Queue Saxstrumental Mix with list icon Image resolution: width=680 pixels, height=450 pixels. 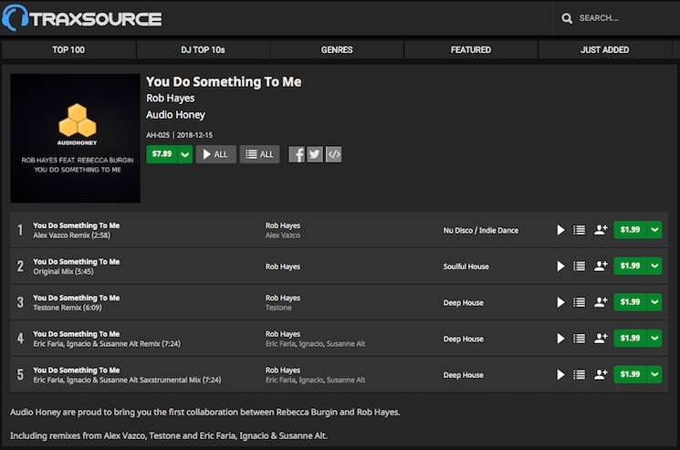point(579,374)
